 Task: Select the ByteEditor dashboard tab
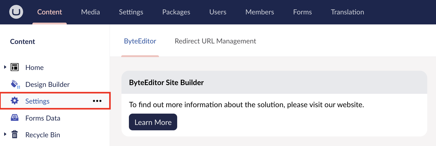[x=140, y=41]
